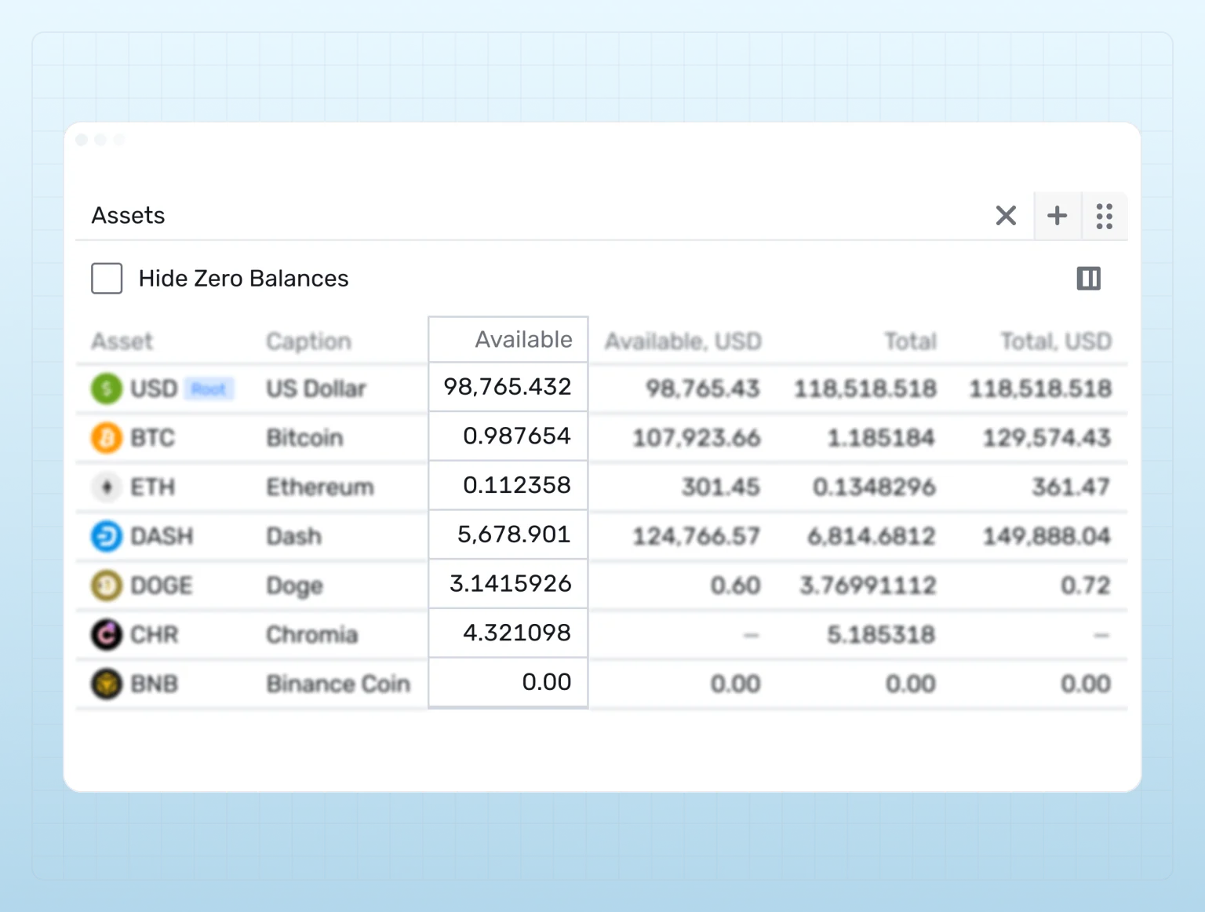Click the Hide Zero Balances label
The image size is (1205, 912).
[x=243, y=279]
